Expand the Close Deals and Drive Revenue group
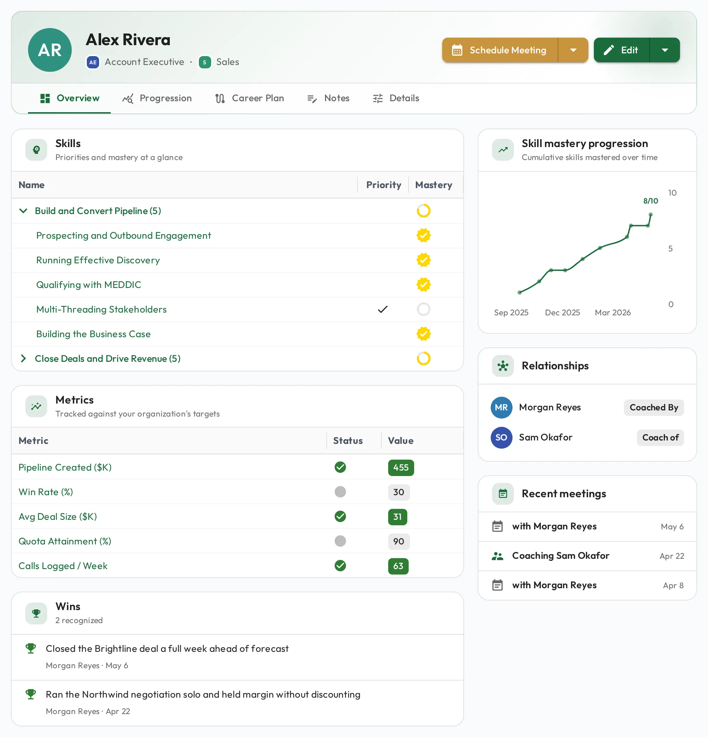Screen dimensions: 708x738 (x=23, y=359)
